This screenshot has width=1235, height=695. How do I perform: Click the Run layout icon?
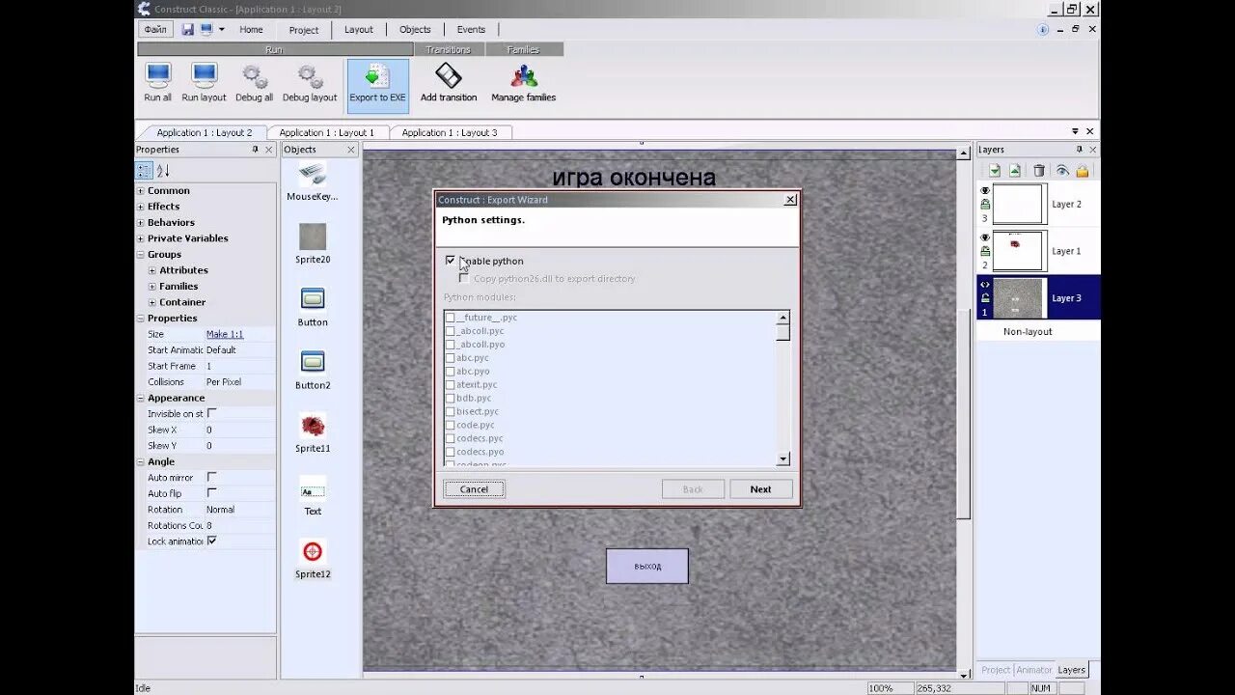coord(204,76)
